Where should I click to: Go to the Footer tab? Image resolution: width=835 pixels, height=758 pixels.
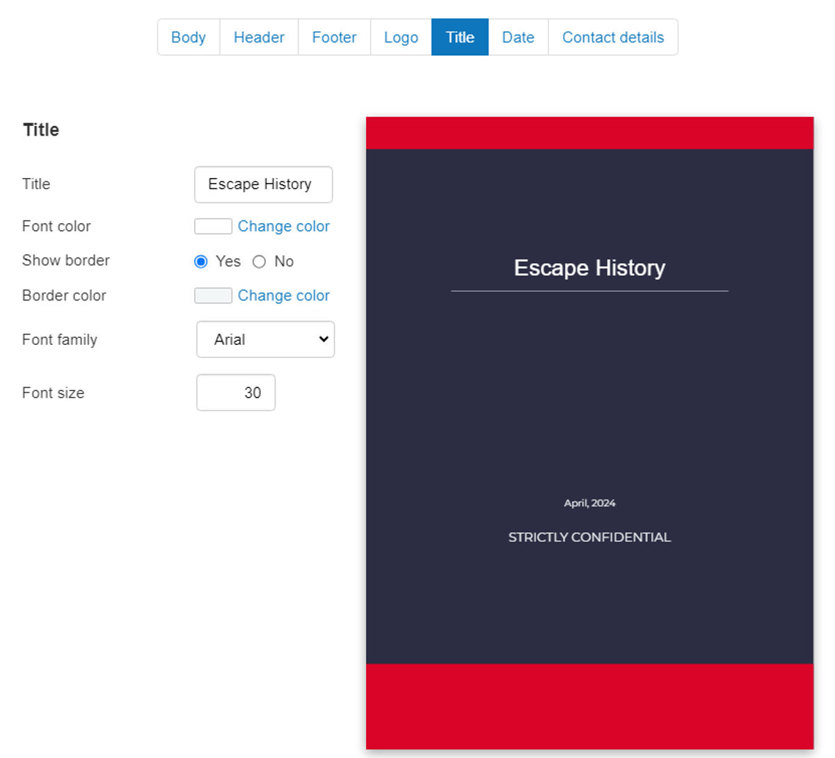click(334, 38)
